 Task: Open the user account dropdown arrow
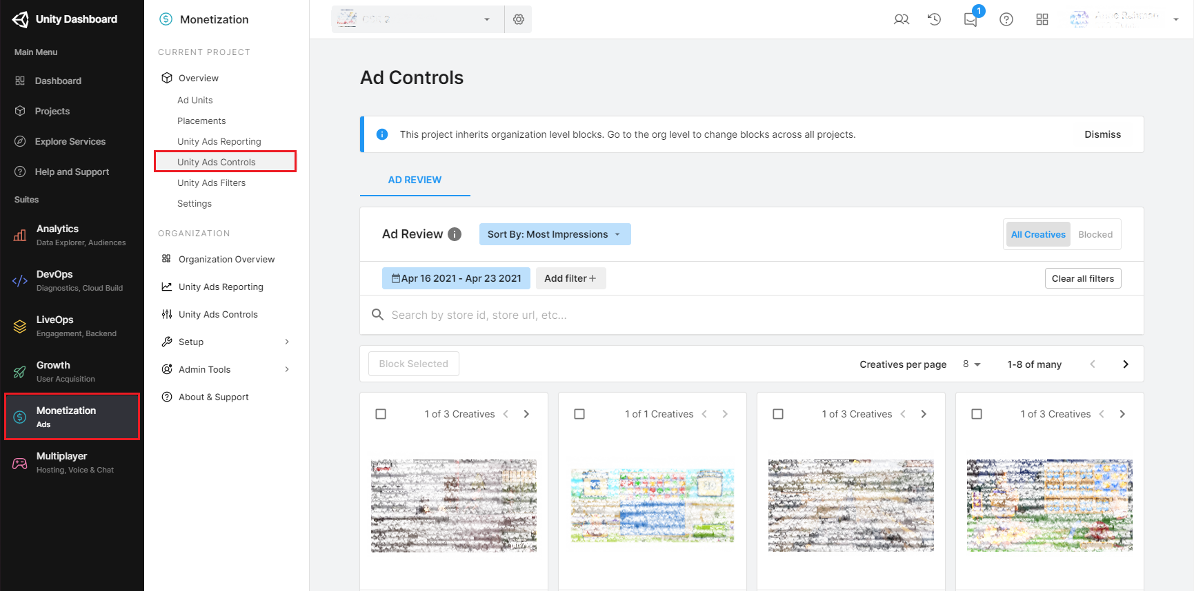click(x=1176, y=19)
